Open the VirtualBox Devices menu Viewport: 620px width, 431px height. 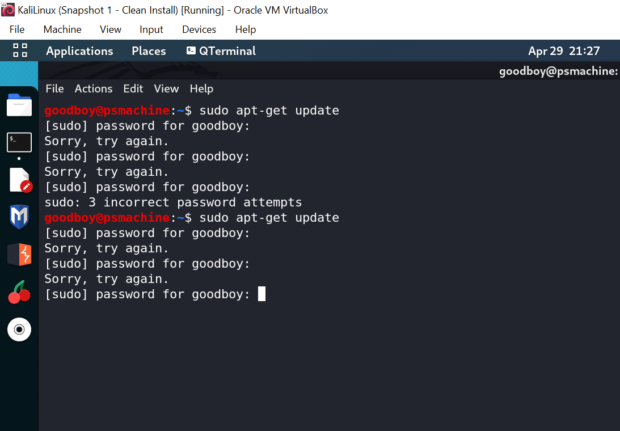(199, 29)
